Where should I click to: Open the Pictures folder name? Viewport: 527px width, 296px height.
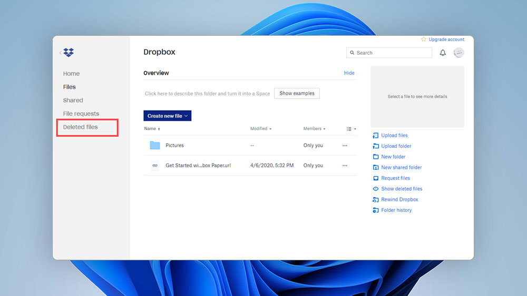coord(174,146)
